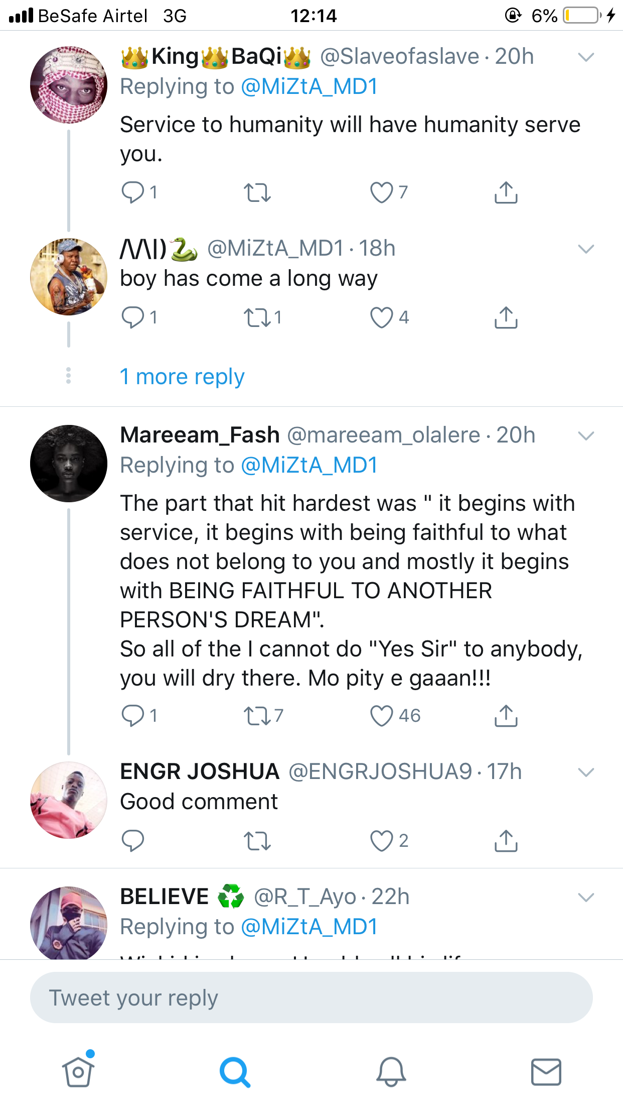
Task: Go to the Home tab
Action: tap(78, 1072)
